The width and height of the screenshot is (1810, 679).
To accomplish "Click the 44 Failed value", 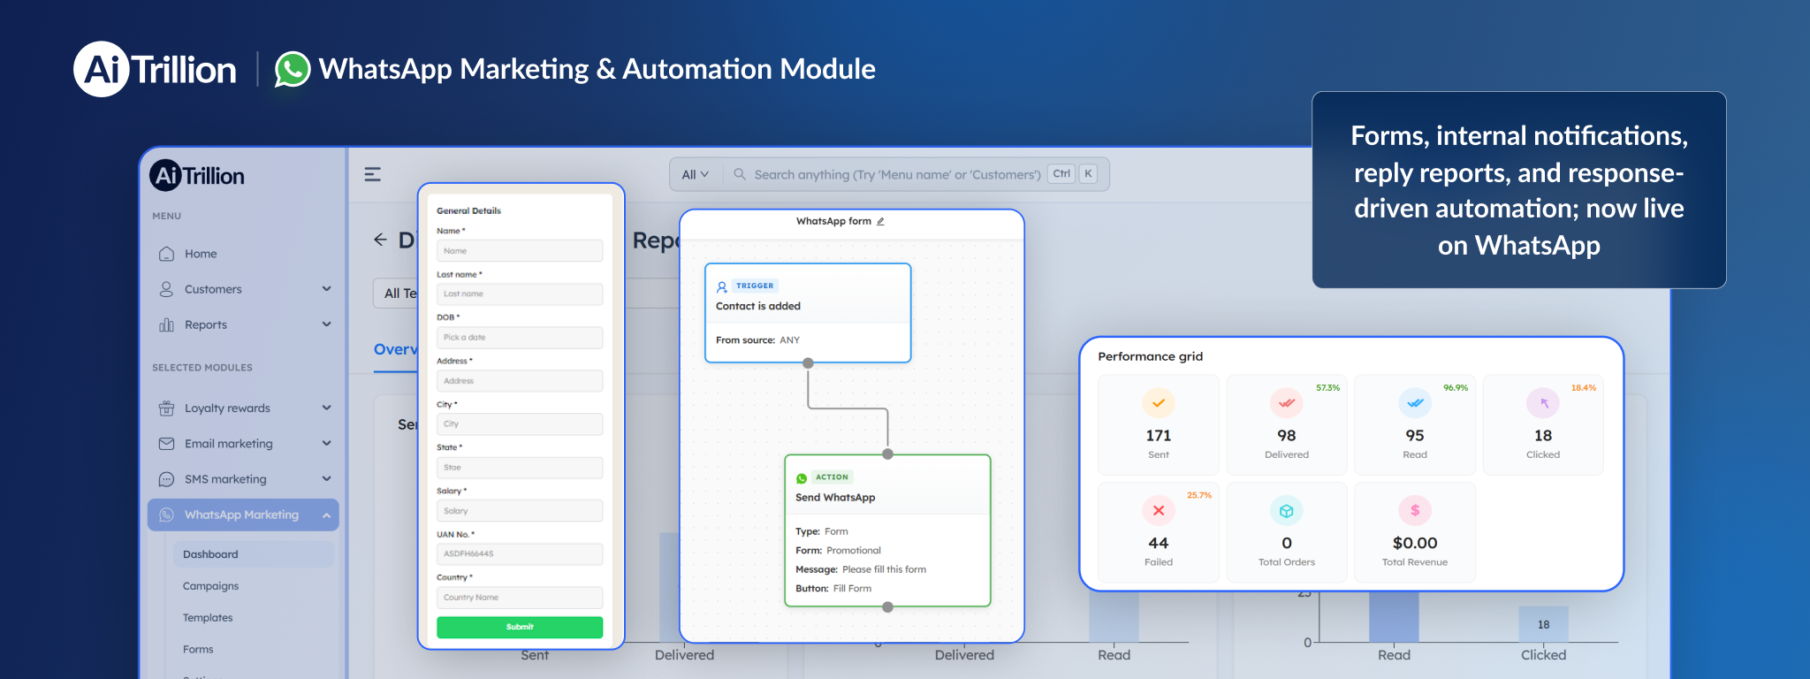I will coord(1159,543).
